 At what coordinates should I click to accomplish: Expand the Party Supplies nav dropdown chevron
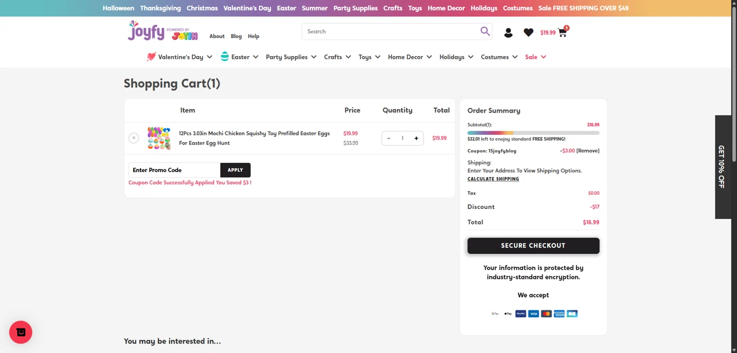(313, 57)
